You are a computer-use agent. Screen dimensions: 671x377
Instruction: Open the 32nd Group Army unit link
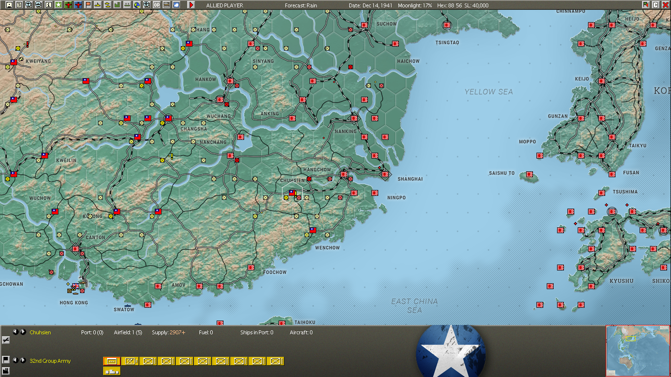point(50,361)
